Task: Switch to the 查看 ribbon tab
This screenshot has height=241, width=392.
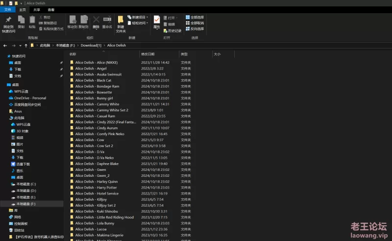Action: pyautogui.click(x=51, y=9)
